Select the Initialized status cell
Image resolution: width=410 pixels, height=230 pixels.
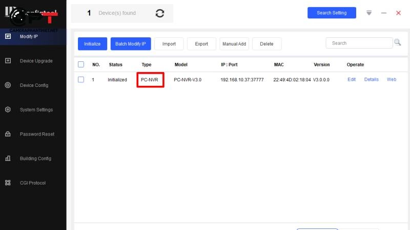(x=117, y=80)
